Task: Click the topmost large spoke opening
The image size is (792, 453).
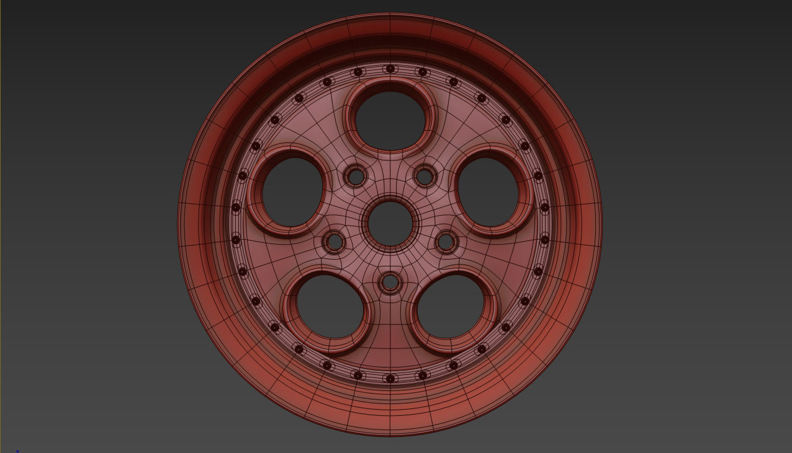Action: coord(391,120)
